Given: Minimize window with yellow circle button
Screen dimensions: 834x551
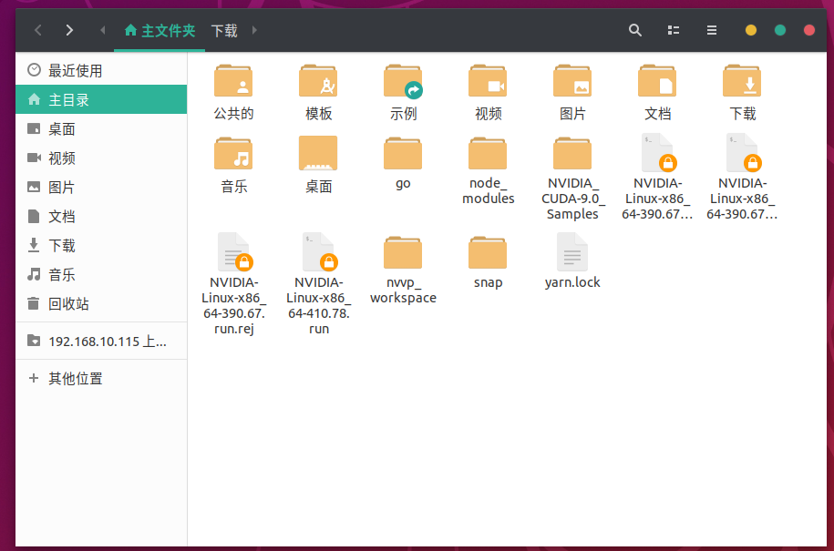Looking at the screenshot, I should pyautogui.click(x=751, y=30).
